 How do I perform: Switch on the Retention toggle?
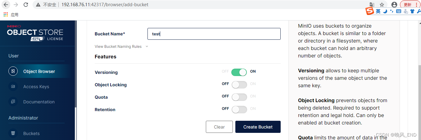pyautogui.click(x=239, y=110)
